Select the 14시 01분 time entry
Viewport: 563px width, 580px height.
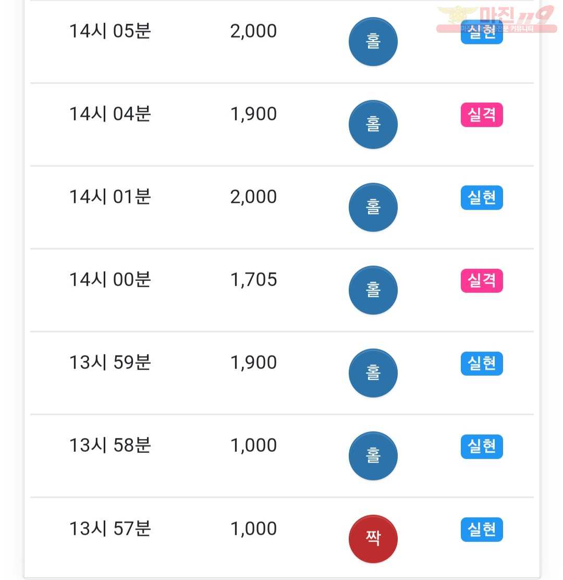[x=110, y=196]
